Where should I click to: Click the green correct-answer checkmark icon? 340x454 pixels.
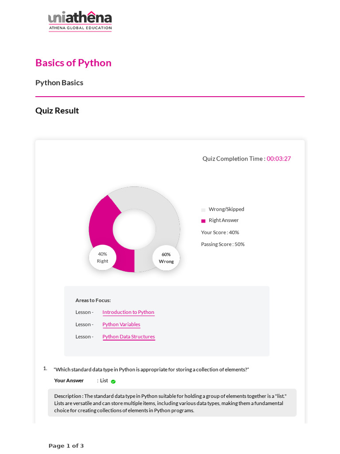tap(113, 381)
